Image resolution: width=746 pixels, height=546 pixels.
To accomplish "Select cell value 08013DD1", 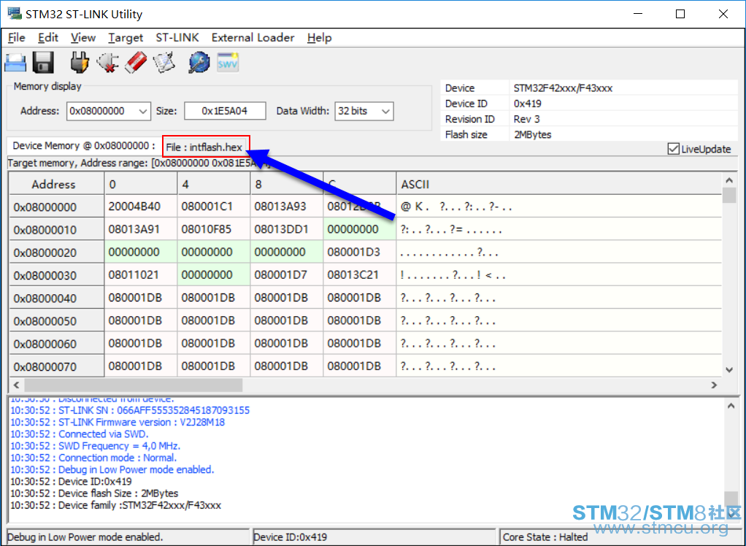I will click(287, 229).
